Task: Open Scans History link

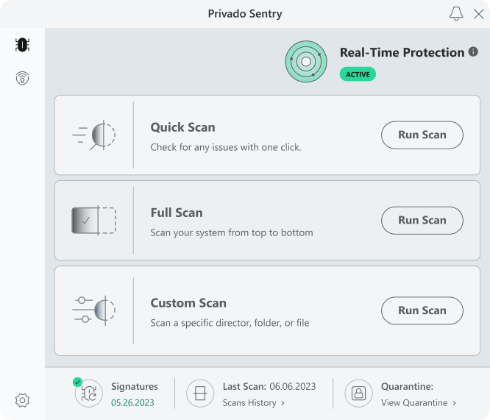Action: (253, 403)
